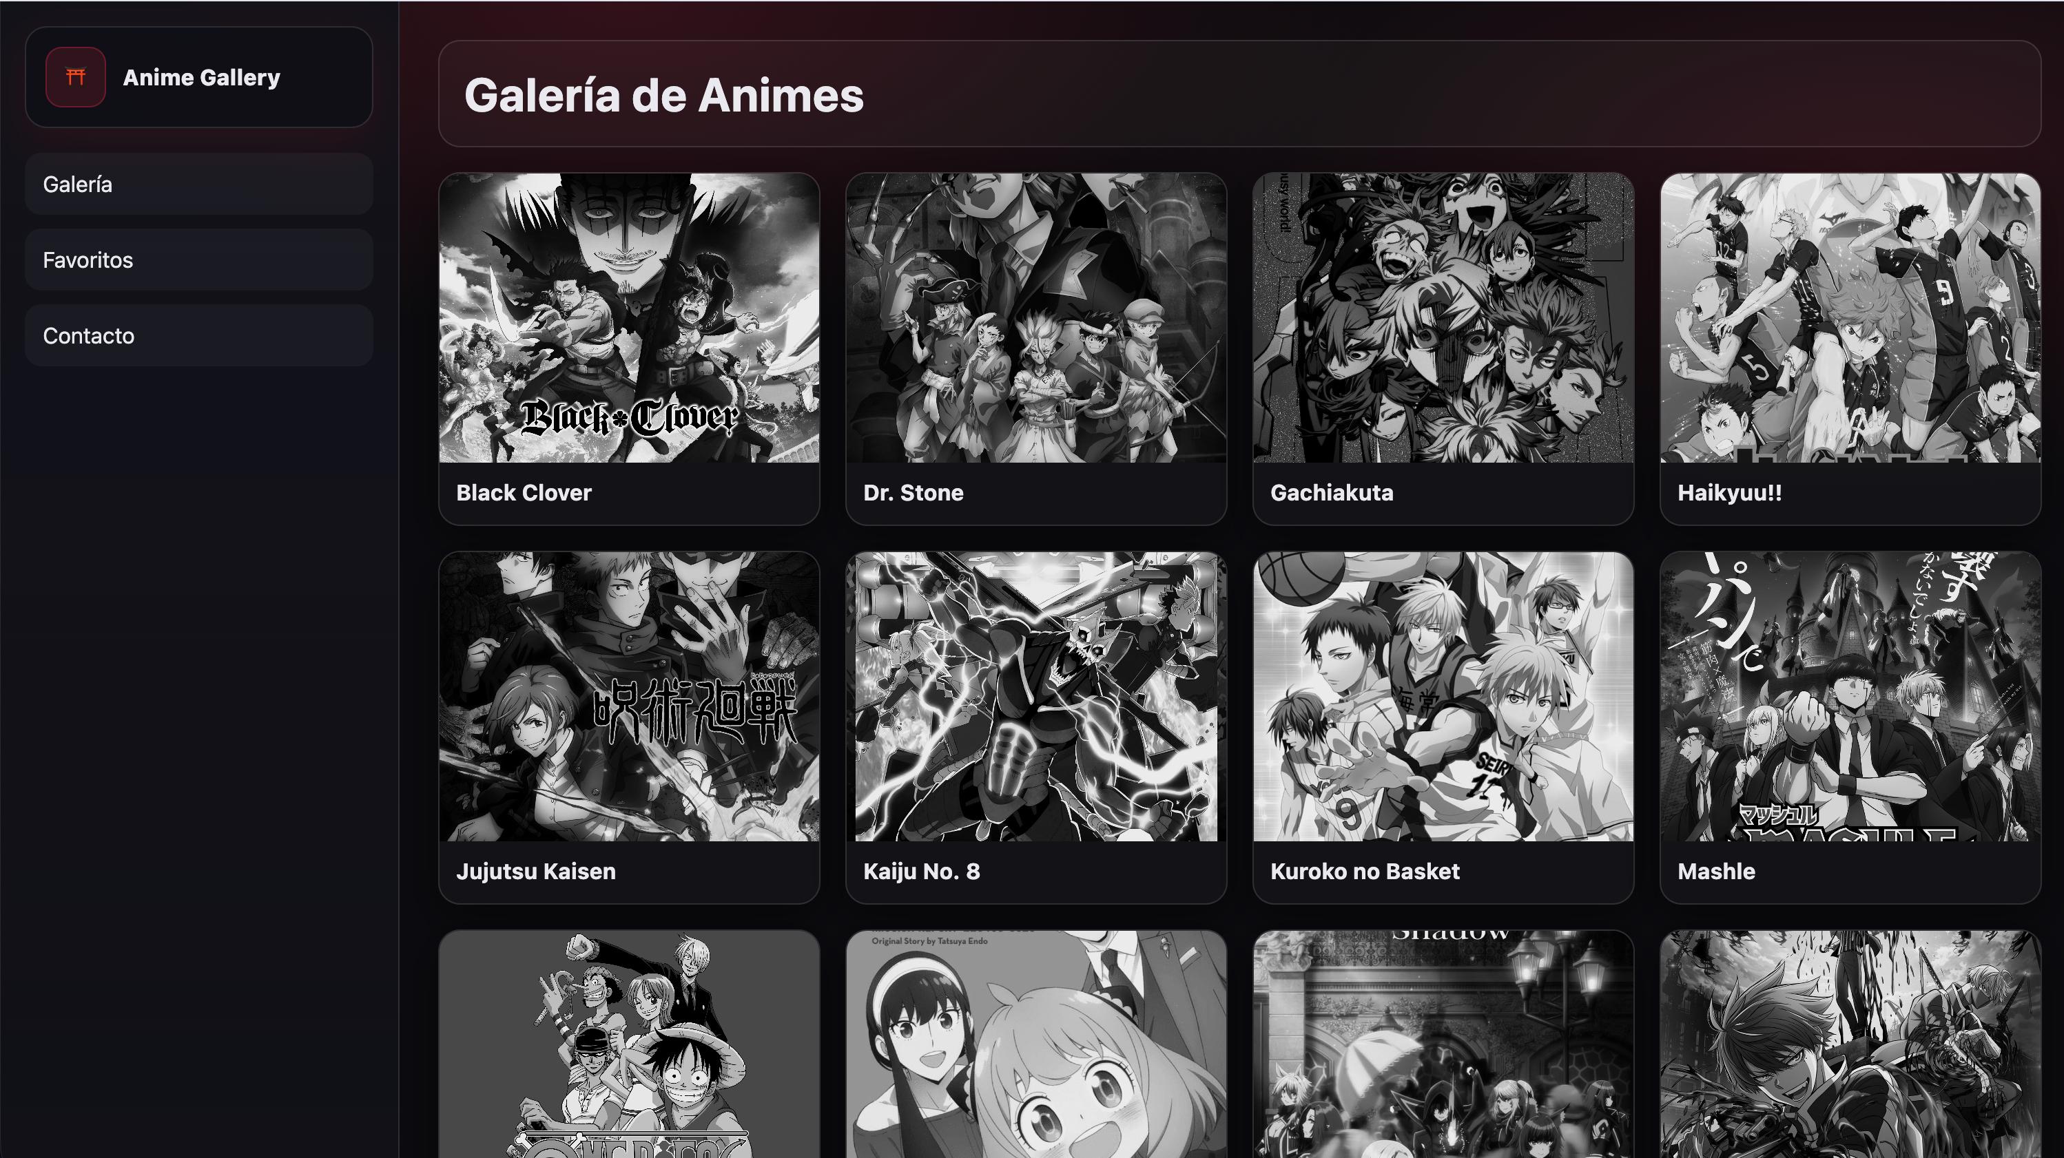Select the Kaiju No. 8 poster

1036,697
